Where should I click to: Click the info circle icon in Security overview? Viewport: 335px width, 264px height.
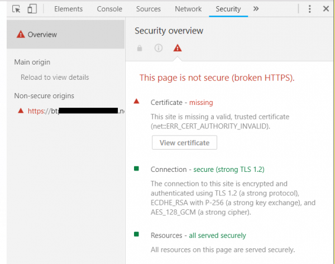click(x=158, y=49)
